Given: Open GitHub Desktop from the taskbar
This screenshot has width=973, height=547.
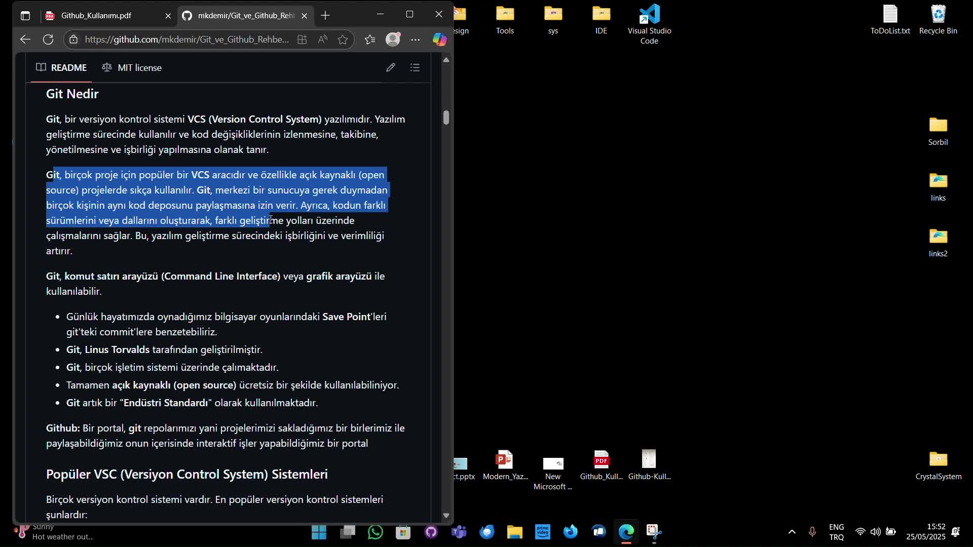Looking at the screenshot, I should click(x=431, y=532).
